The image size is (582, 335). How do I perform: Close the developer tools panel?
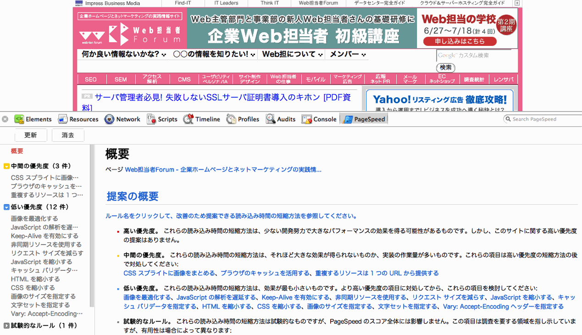[x=5, y=119]
